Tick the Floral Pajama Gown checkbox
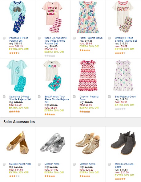 pos(74,38)
